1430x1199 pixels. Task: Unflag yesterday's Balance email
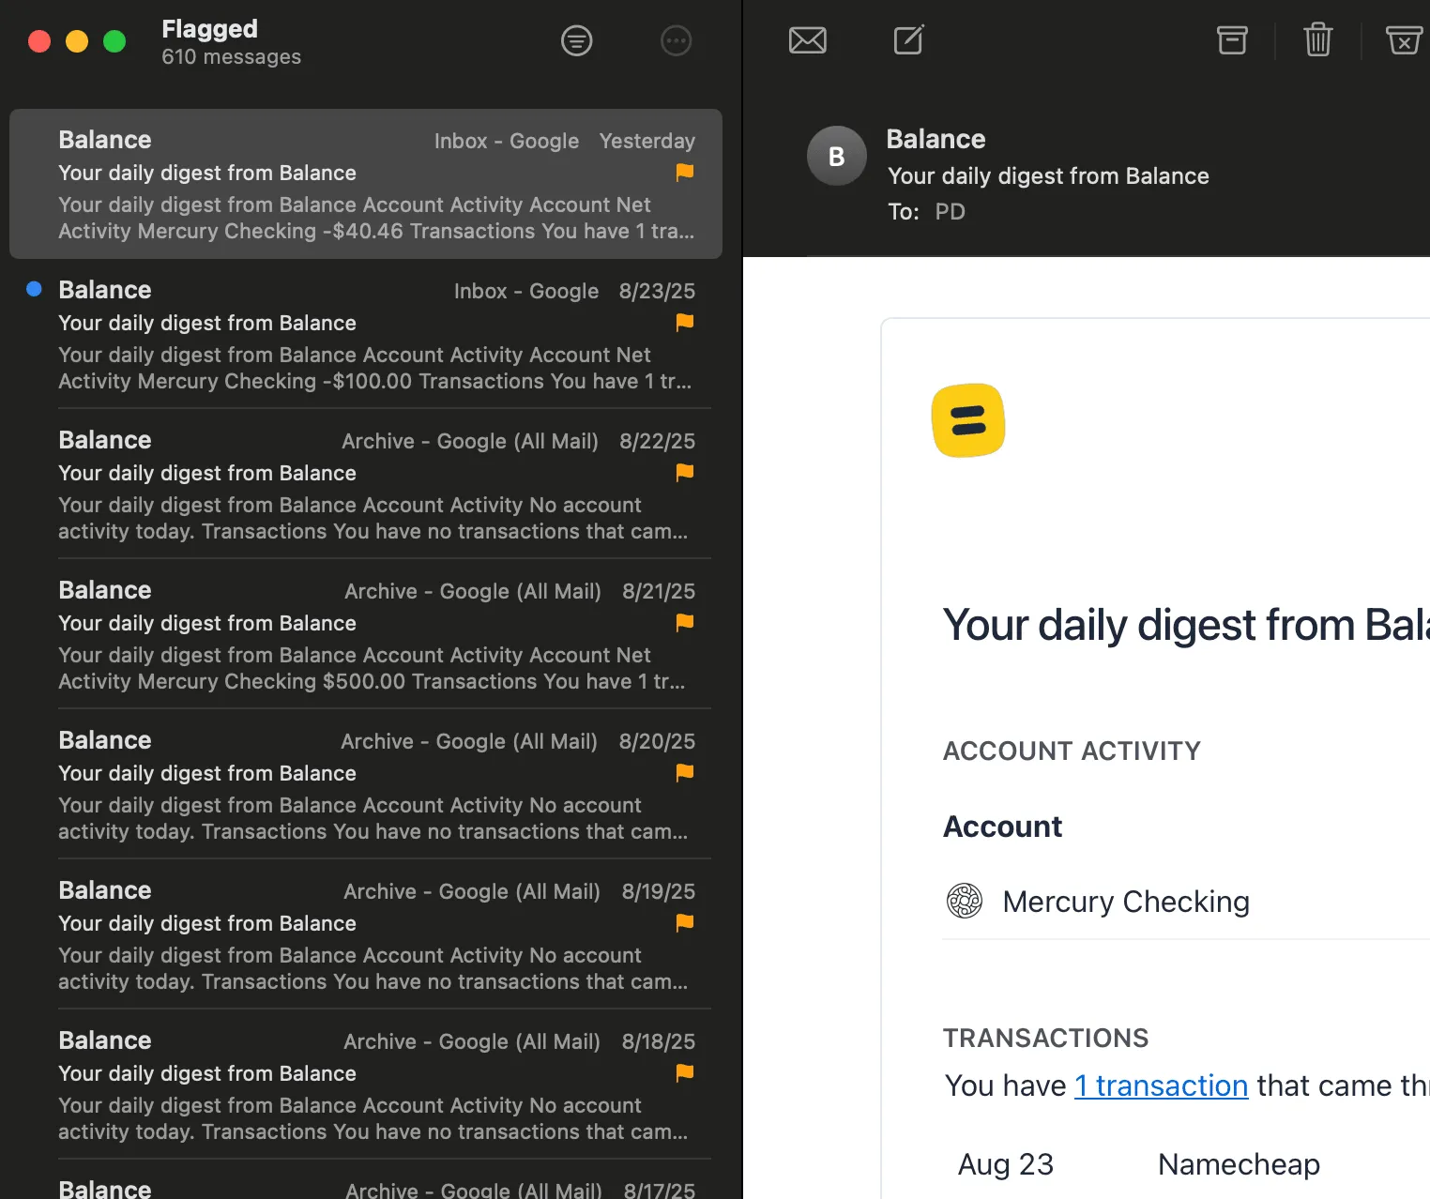click(x=683, y=173)
